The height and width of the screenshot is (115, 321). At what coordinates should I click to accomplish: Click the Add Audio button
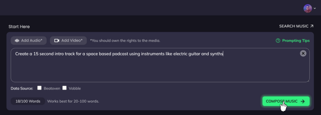click(x=29, y=40)
